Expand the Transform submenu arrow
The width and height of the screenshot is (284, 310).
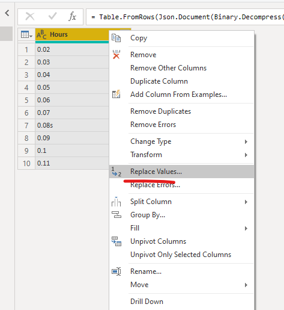point(246,155)
